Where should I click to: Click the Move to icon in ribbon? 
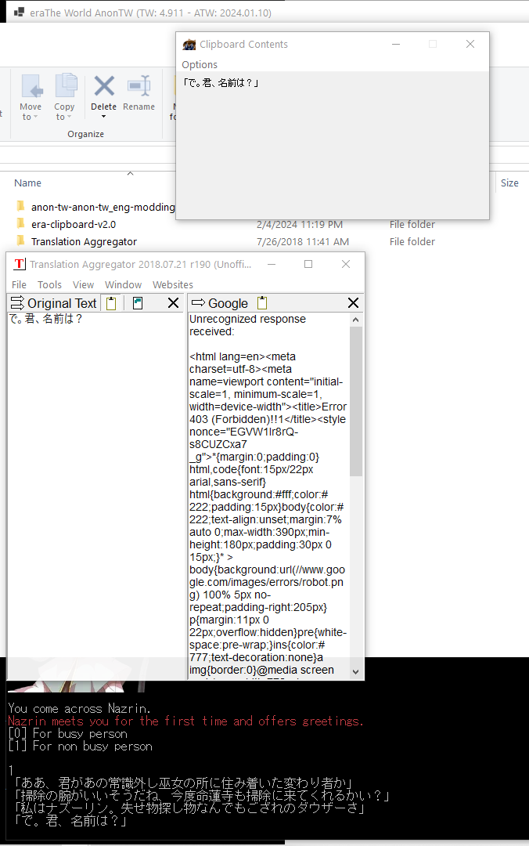[31, 86]
